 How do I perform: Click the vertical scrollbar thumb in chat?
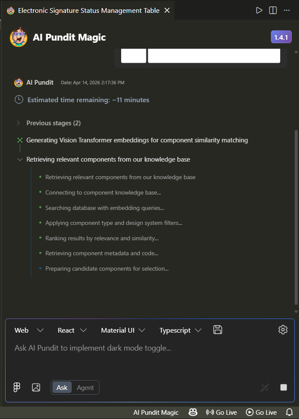[296, 217]
